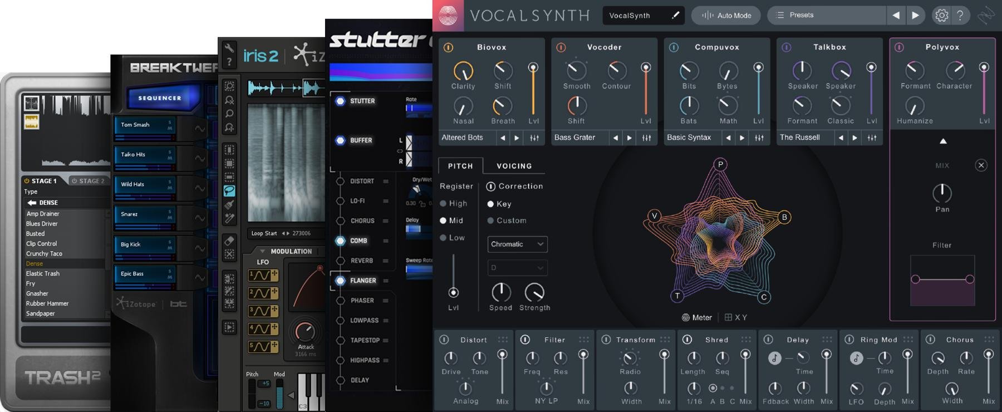Screen dimensions: 1002x412
Task: Choose Blues Driver preset in Trash 2
Action: click(x=42, y=224)
